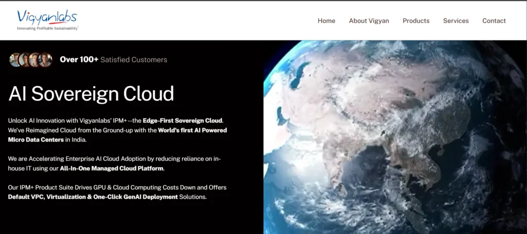The width and height of the screenshot is (527, 234).
Task: Select the last customer avatar
Action: (45, 60)
